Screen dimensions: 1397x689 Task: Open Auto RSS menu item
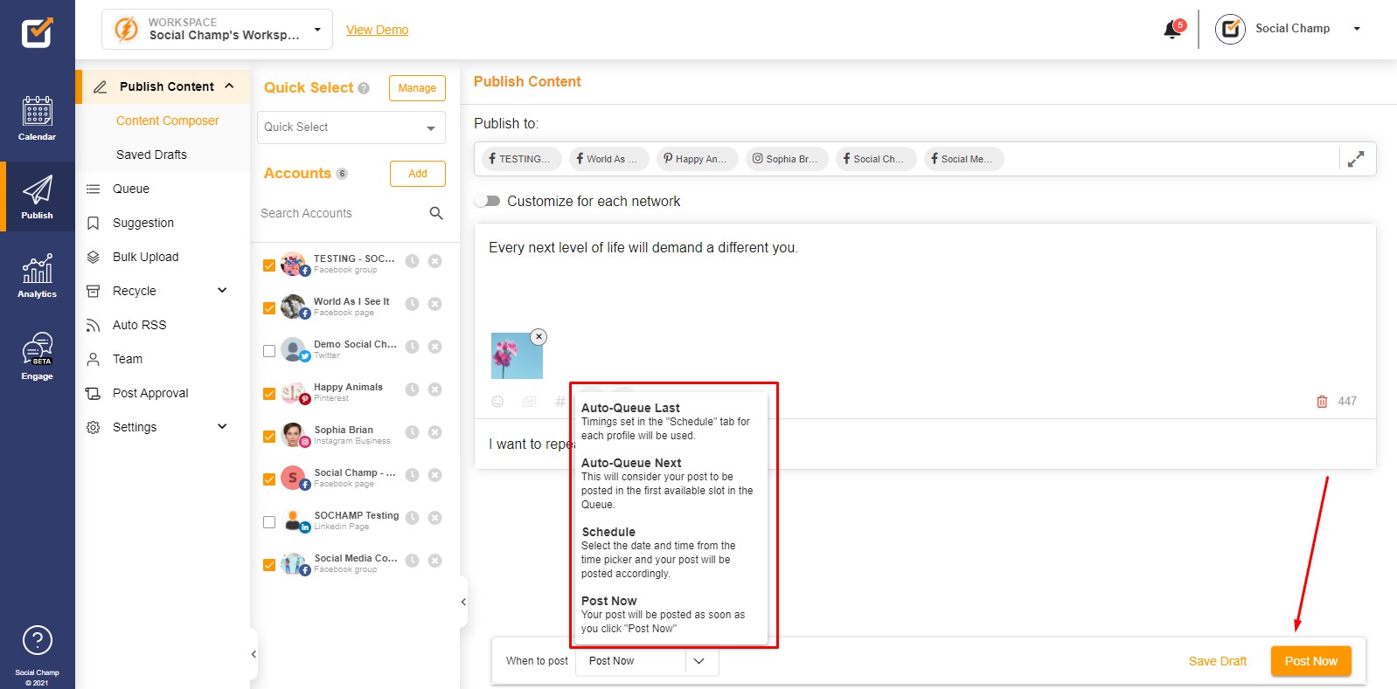139,325
